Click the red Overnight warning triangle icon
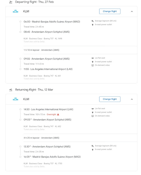The image size is (141, 175). point(58,114)
